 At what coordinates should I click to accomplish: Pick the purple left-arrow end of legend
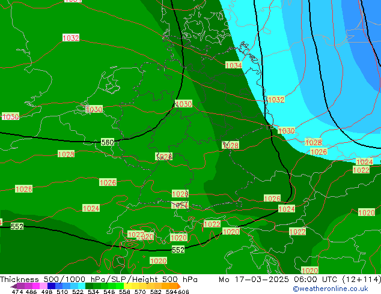14,286
